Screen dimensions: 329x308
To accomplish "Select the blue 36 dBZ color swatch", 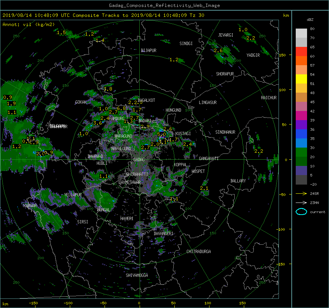I will pyautogui.click(x=301, y=134).
